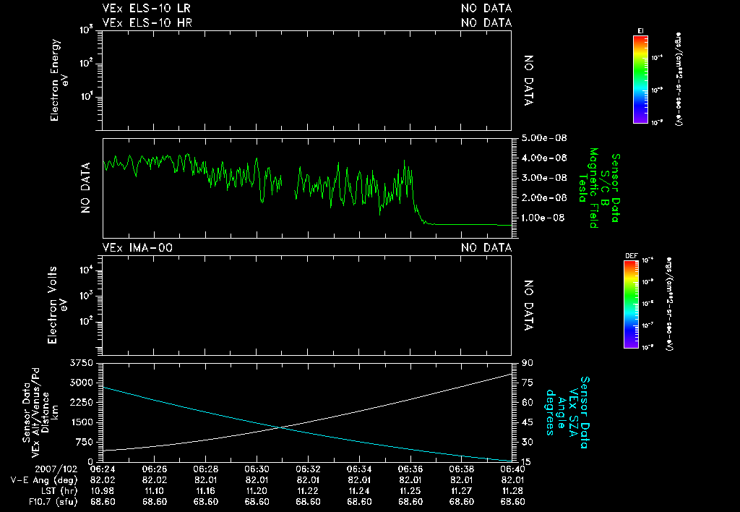
Task: Click NO DATA opposite VEx ELS-10 HR
Action: (x=486, y=22)
